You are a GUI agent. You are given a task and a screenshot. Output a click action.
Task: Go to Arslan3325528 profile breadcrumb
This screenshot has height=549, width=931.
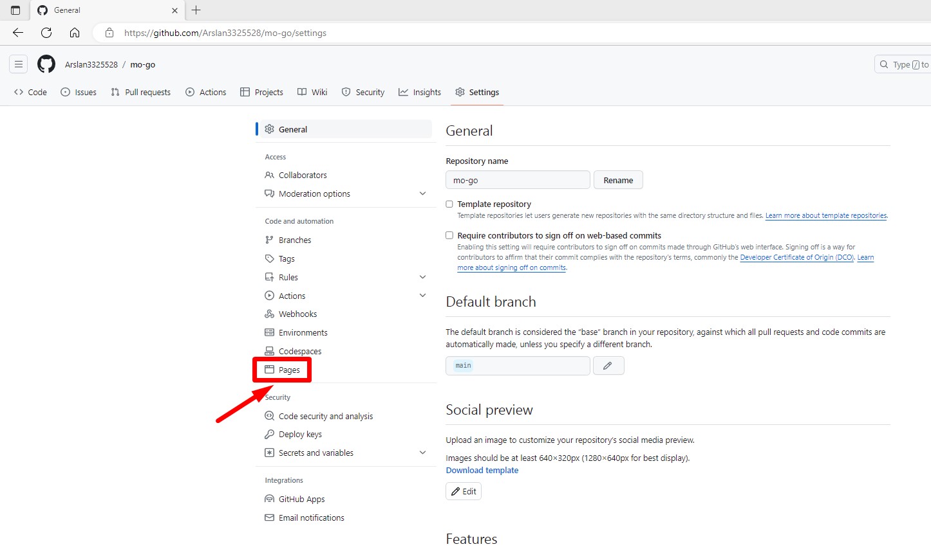pyautogui.click(x=91, y=64)
